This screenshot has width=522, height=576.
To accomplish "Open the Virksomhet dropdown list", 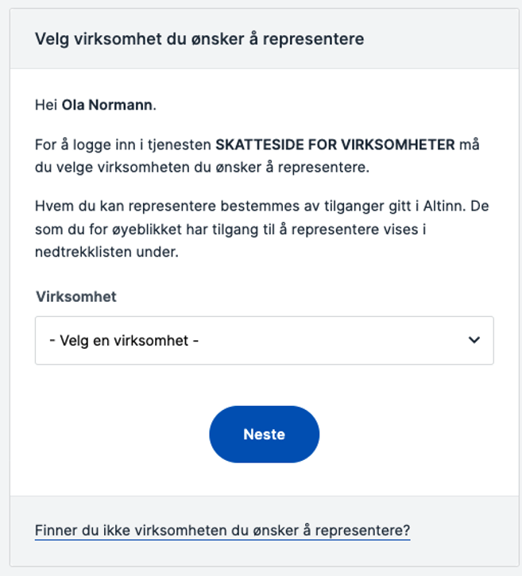I will coord(264,340).
